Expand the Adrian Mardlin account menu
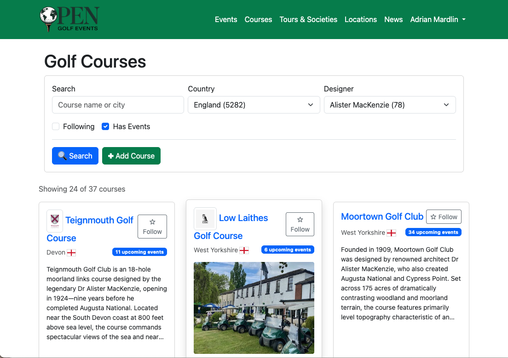Screen dimensions: 508x358 coord(438,19)
